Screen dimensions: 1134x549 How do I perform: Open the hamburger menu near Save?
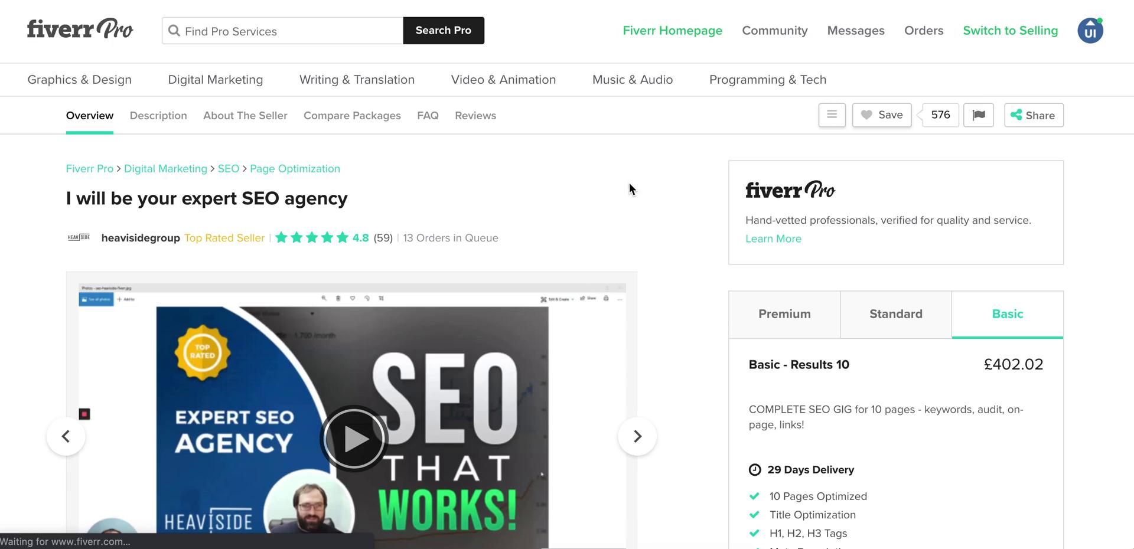tap(832, 115)
